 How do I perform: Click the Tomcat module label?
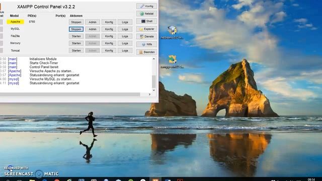[15, 50]
